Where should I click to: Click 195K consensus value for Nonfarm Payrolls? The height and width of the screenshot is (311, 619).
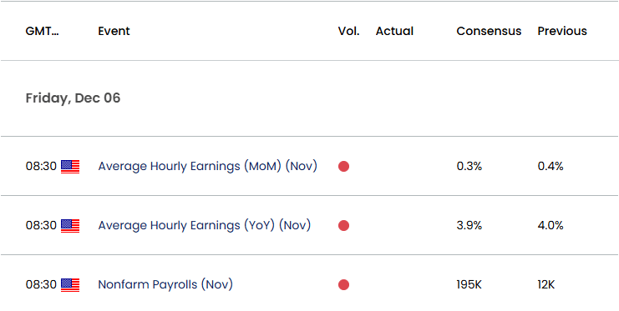[469, 284]
